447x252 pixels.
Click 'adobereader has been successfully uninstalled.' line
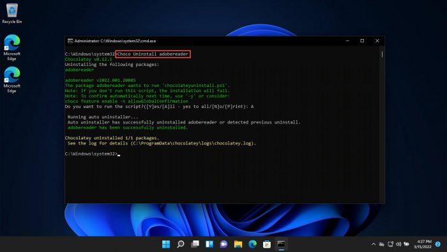click(128, 127)
